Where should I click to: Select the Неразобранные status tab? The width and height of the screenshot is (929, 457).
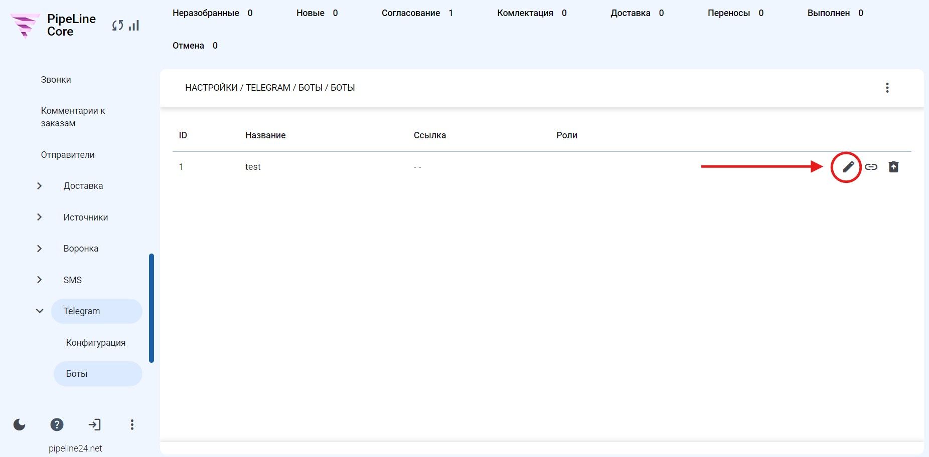click(213, 13)
